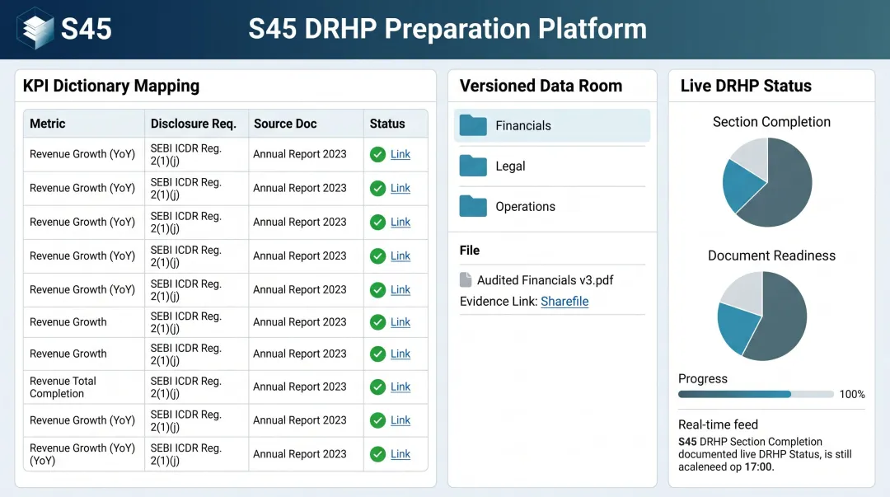Click the Progress bar track

[x=756, y=394]
